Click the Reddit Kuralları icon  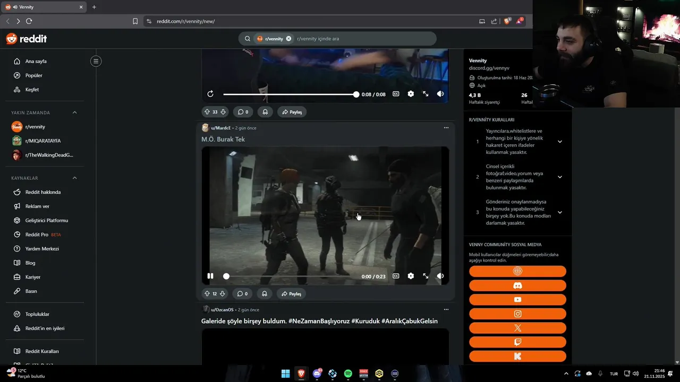pos(17,351)
